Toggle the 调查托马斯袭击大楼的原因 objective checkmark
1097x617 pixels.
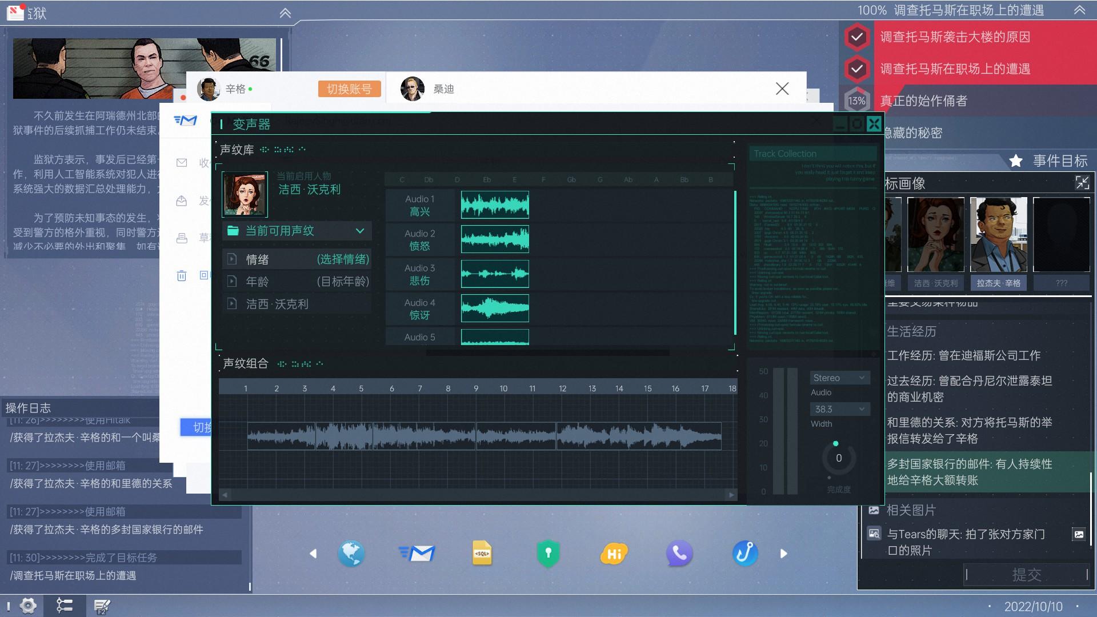[x=856, y=37]
